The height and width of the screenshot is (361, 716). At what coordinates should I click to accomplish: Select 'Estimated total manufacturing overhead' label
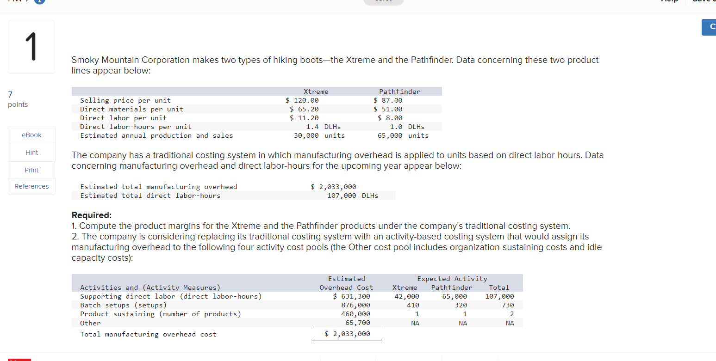(158, 187)
